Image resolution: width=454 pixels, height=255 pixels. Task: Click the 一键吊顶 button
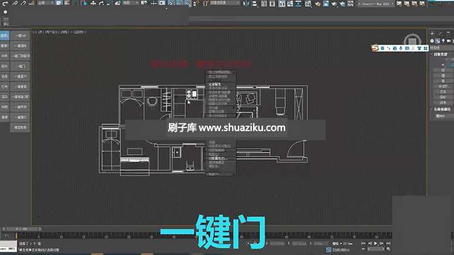pyautogui.click(x=20, y=107)
